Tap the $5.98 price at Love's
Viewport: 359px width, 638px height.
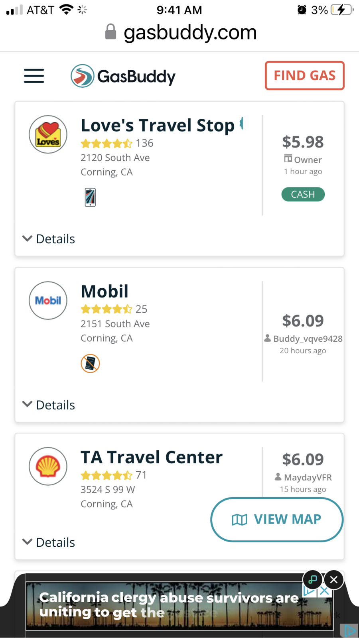[x=303, y=142]
